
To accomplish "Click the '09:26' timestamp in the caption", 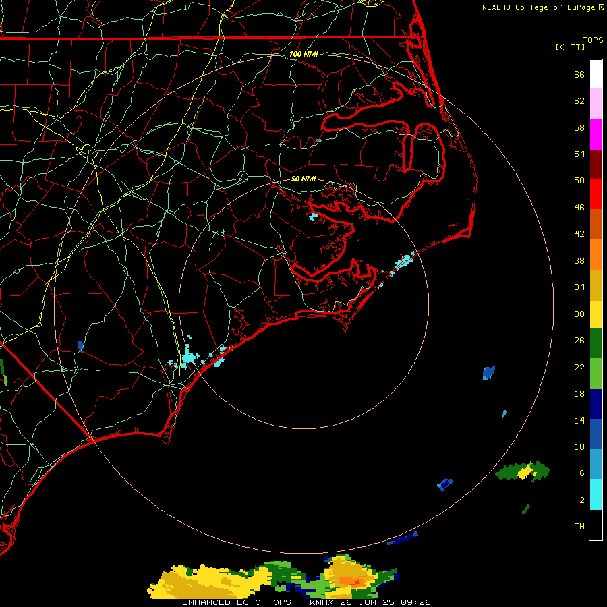I will [415, 602].
